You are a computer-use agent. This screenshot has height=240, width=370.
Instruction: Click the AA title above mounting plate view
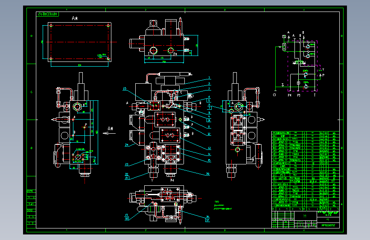[75, 18]
